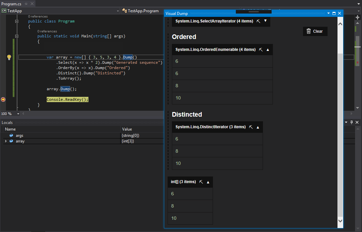Click the Dump call in array.Dump();

[65, 89]
